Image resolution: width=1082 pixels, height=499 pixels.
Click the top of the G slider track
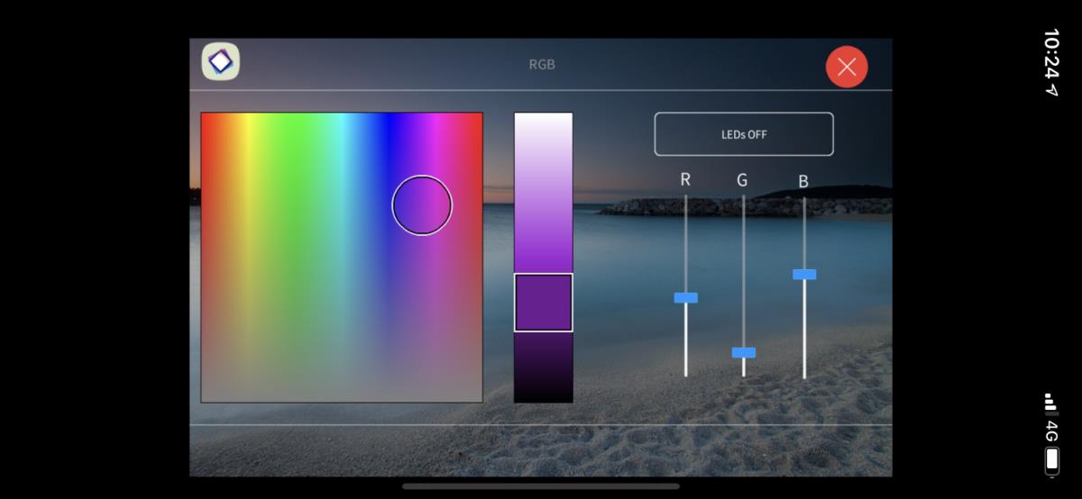(743, 200)
